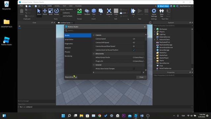Collapse the General settings section
Viewport: 211px width, 119px height.
click(94, 65)
